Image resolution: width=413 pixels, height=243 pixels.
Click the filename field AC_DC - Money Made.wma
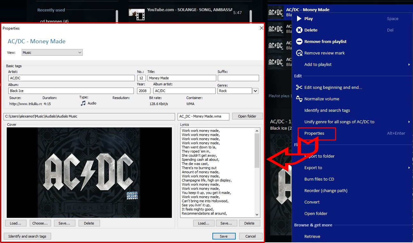tap(203, 117)
